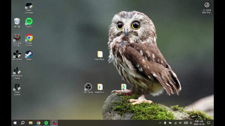
Task: Open the volume control in system tray
Action: click(x=180, y=123)
